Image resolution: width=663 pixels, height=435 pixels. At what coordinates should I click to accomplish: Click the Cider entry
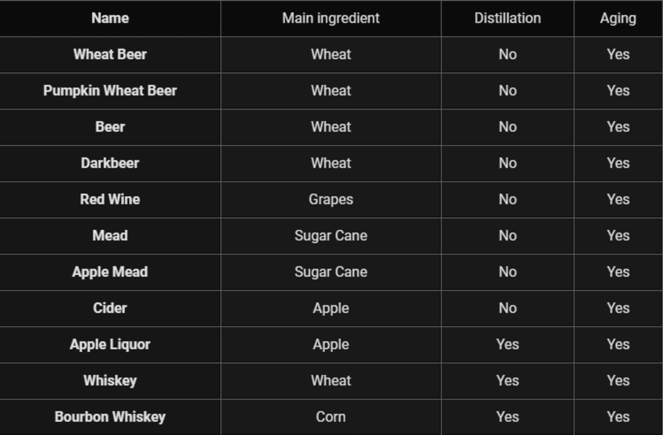tap(110, 308)
